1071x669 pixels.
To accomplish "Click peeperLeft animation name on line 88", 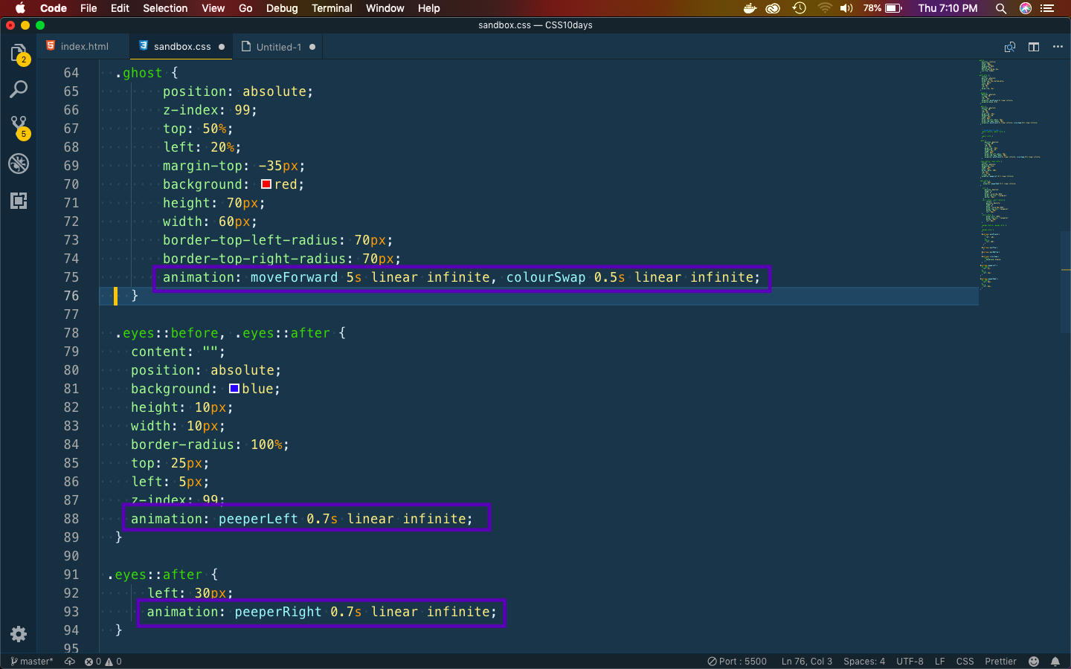I will pos(258,519).
